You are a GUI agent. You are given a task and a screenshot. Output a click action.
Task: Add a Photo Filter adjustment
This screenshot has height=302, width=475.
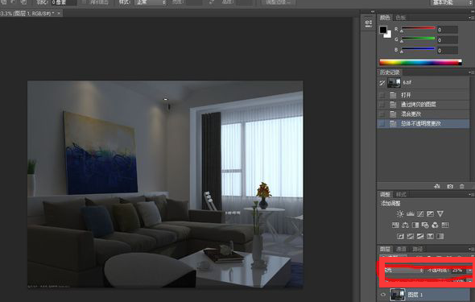click(425, 225)
